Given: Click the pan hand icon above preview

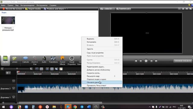Looking at the screenshot, I should (x=183, y=9).
